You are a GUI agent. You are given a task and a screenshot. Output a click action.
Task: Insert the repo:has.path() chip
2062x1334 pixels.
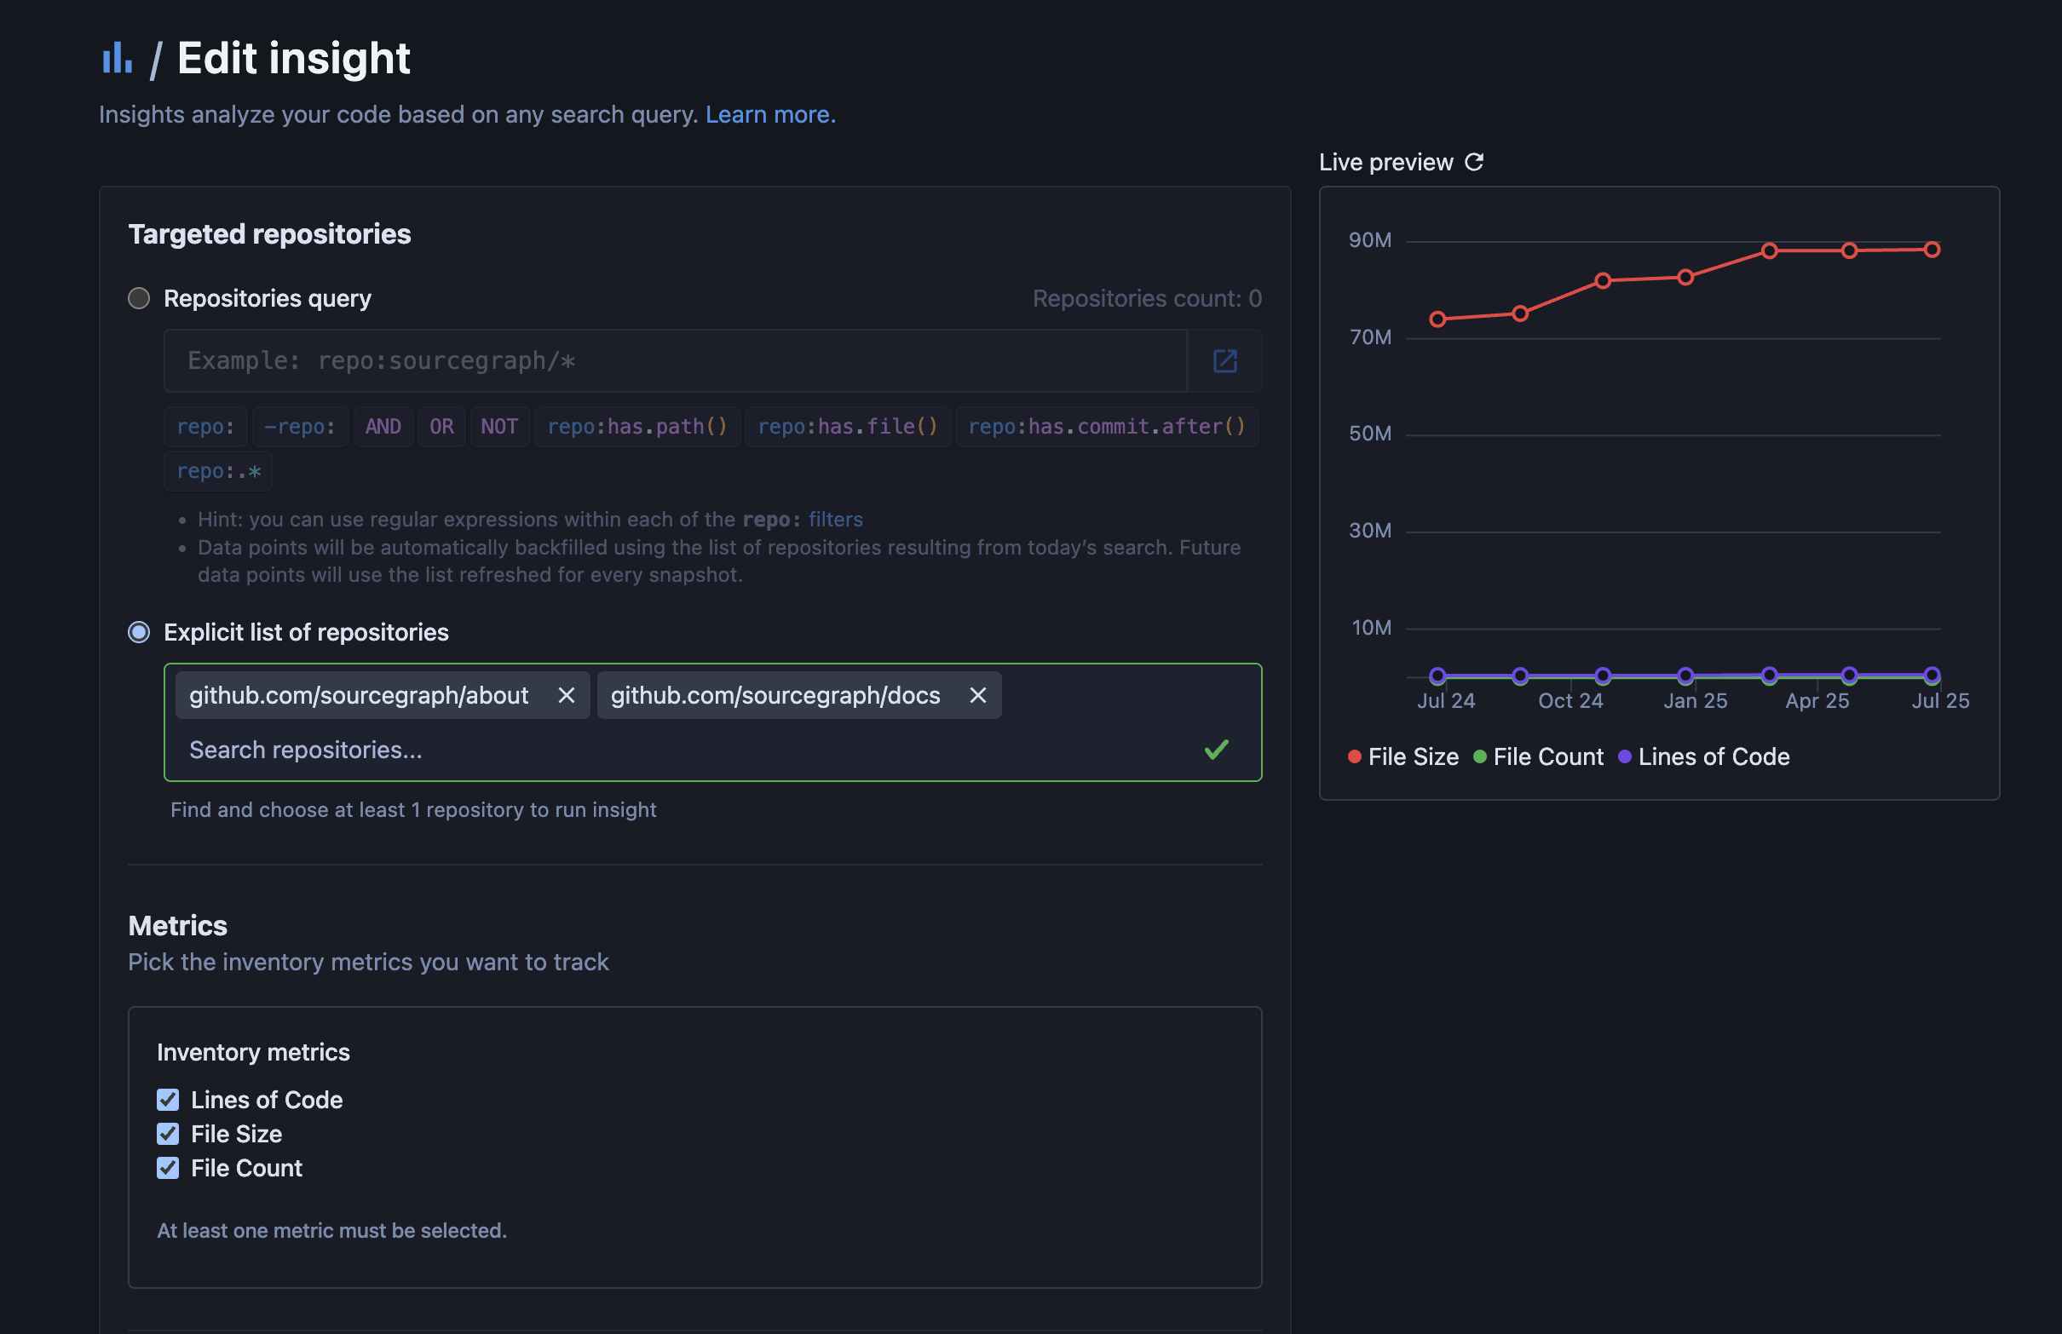point(637,427)
